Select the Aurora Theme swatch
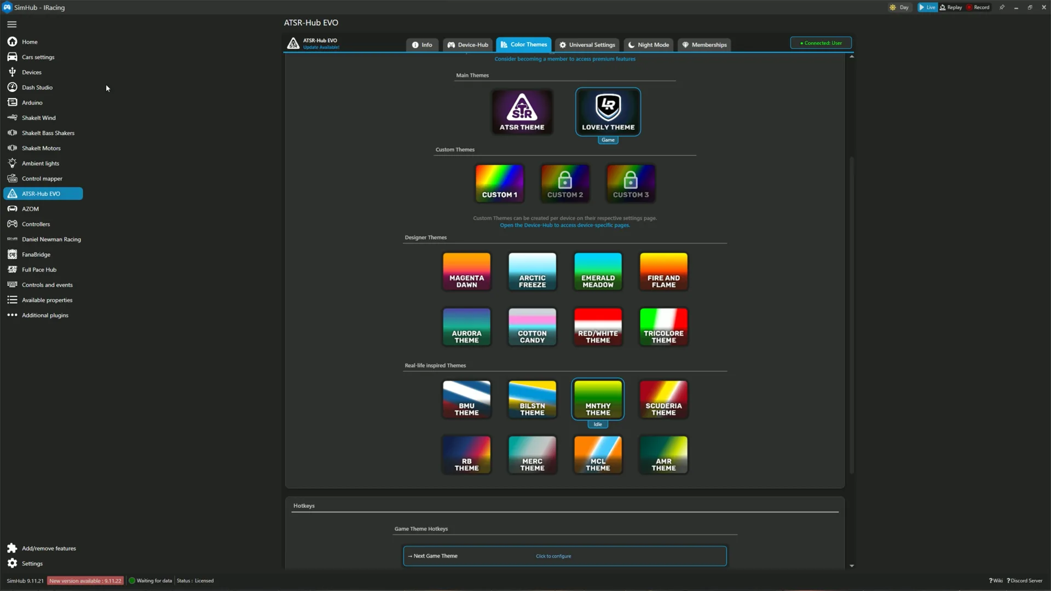The height and width of the screenshot is (591, 1051). (467, 327)
